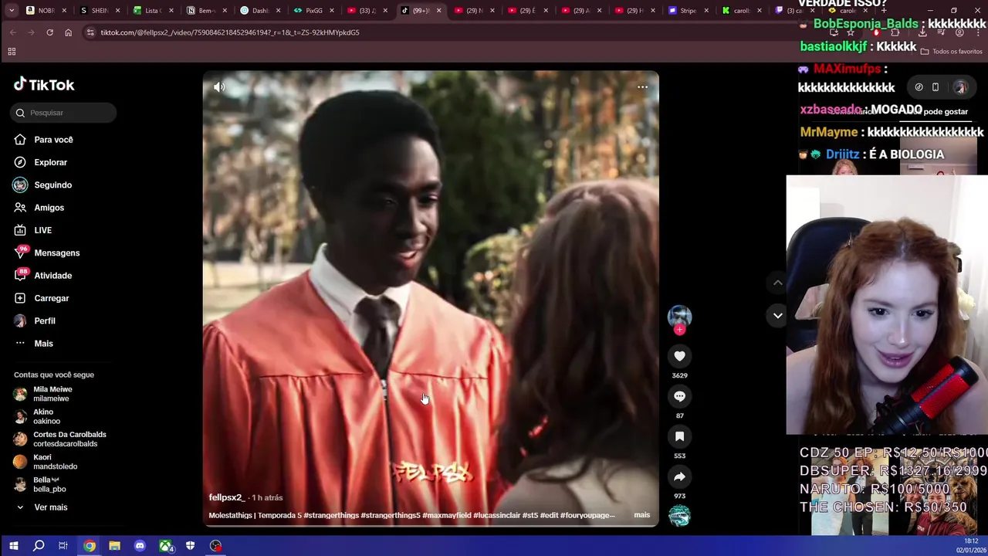Save video with the bookmark icon
Viewport: 988px width, 556px height.
click(679, 436)
